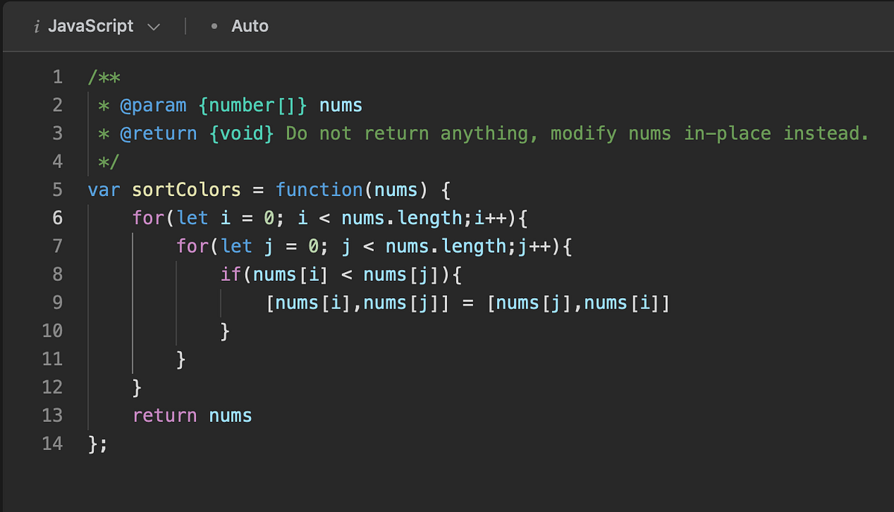
Task: Click the Auto label in the header
Action: 250,25
